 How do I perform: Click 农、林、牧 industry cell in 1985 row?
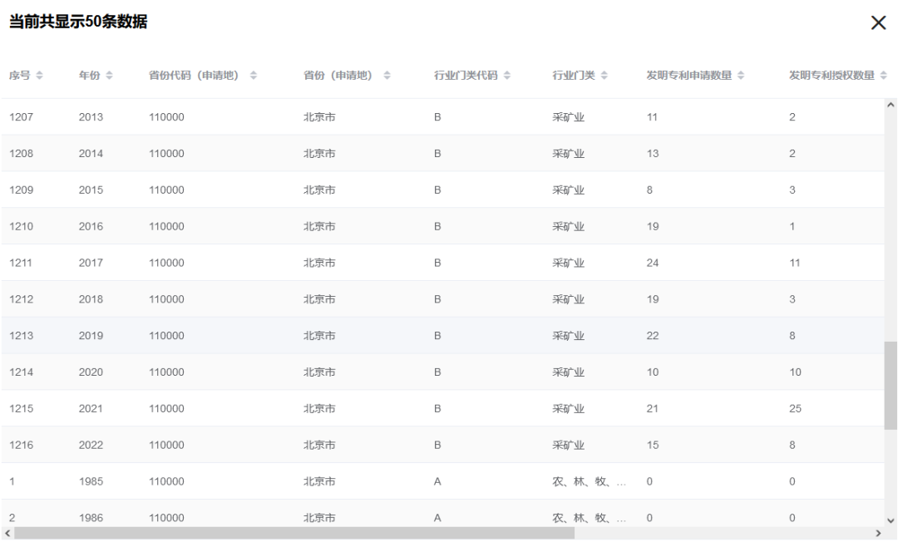point(590,481)
